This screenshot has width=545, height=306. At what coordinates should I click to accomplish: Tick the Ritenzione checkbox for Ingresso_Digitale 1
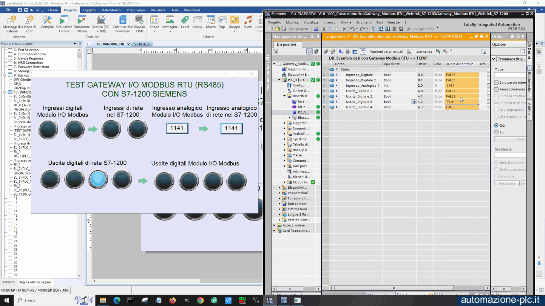point(488,75)
